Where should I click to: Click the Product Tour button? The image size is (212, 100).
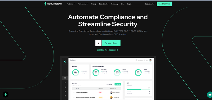point(111,43)
